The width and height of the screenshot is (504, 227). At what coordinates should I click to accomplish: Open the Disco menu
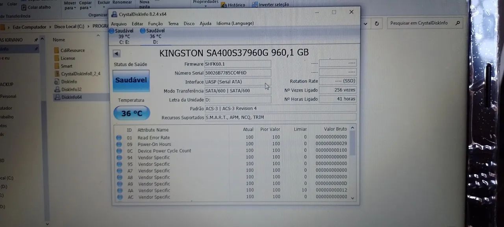(189, 23)
